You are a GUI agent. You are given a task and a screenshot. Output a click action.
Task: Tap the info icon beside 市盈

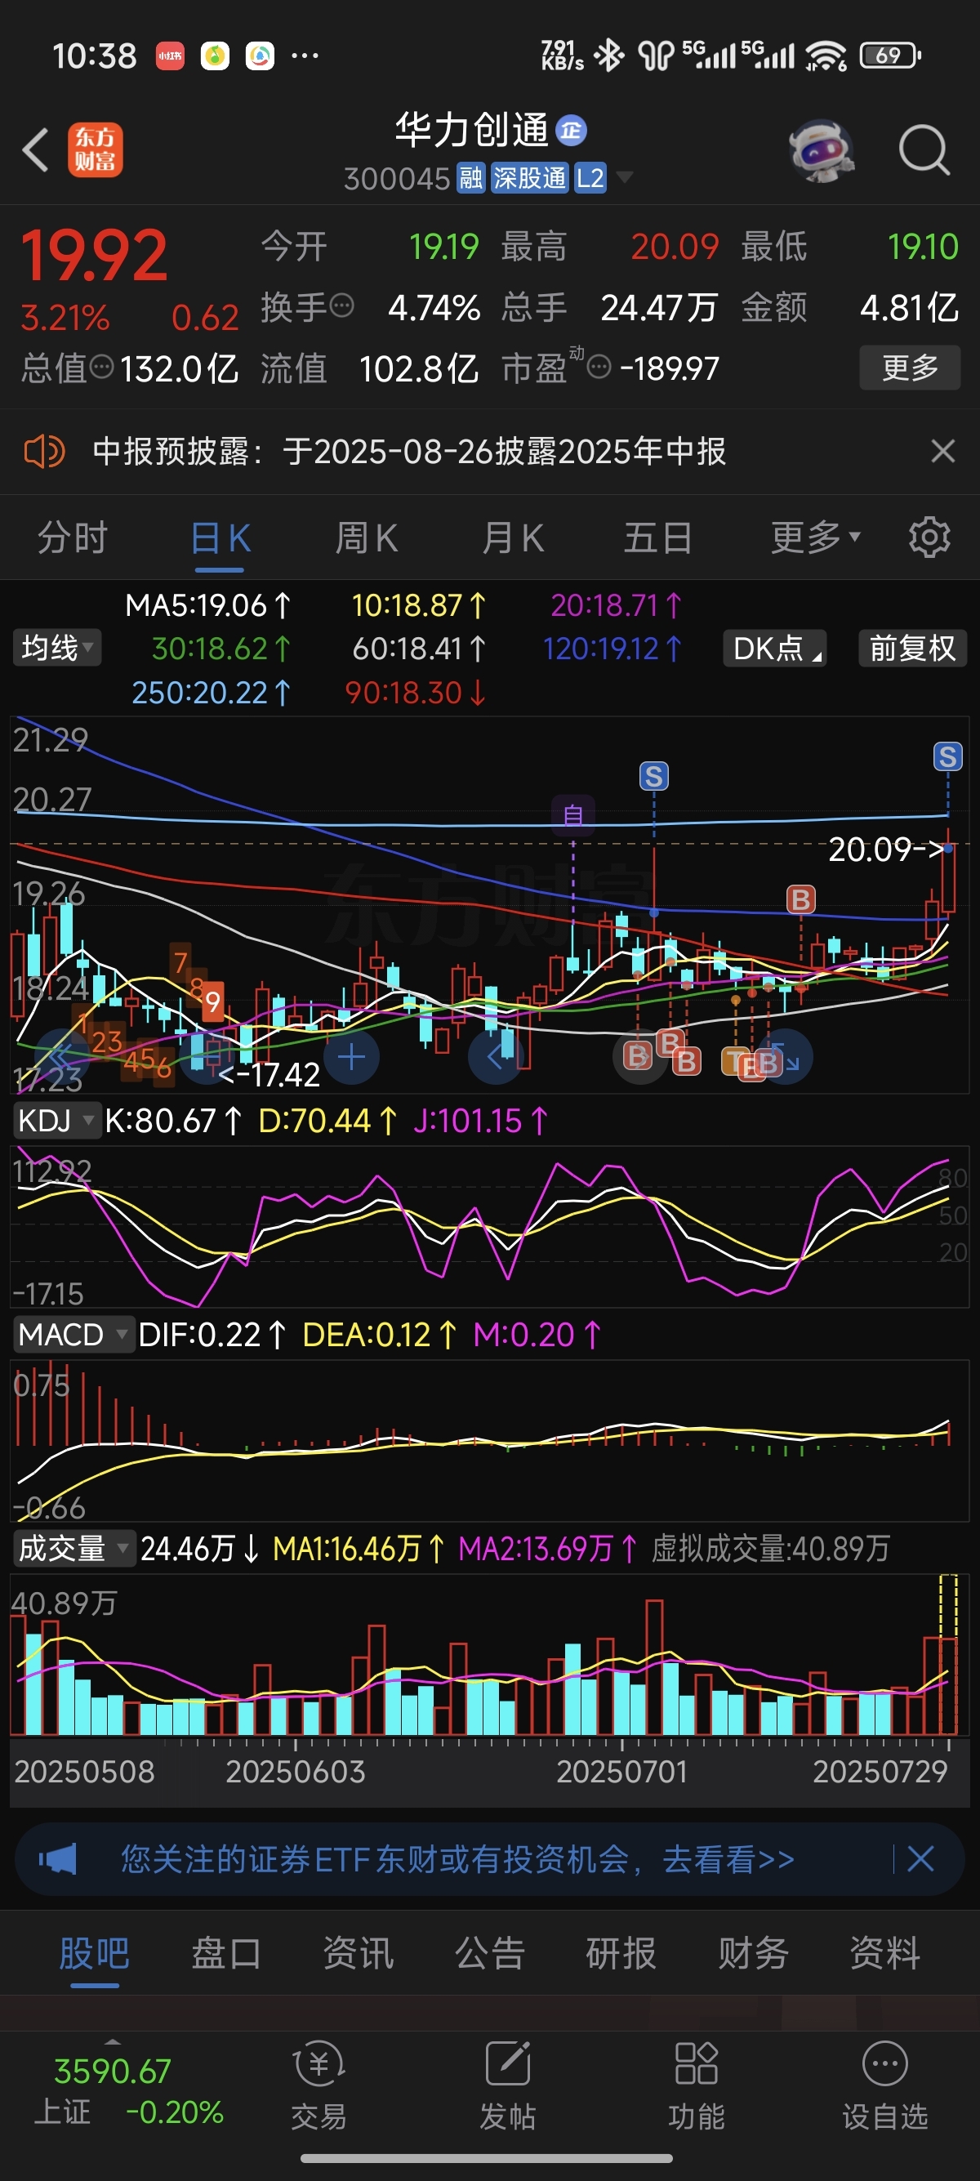point(599,368)
